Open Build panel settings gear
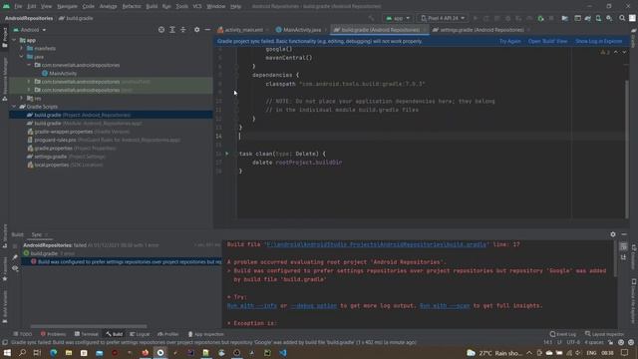The height and width of the screenshot is (359, 638). tap(613, 234)
